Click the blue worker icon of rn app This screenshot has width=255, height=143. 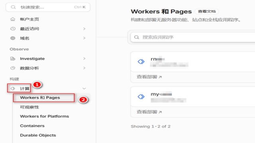141,62
